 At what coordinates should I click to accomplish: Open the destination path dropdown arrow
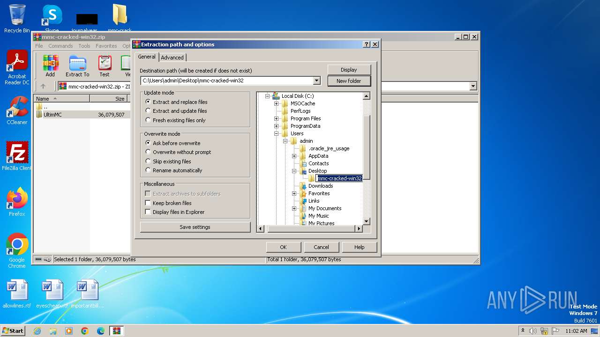[x=317, y=81]
